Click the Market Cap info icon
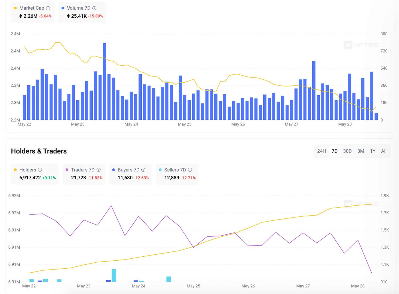Screen dimensions: 399x294 (x=48, y=8)
